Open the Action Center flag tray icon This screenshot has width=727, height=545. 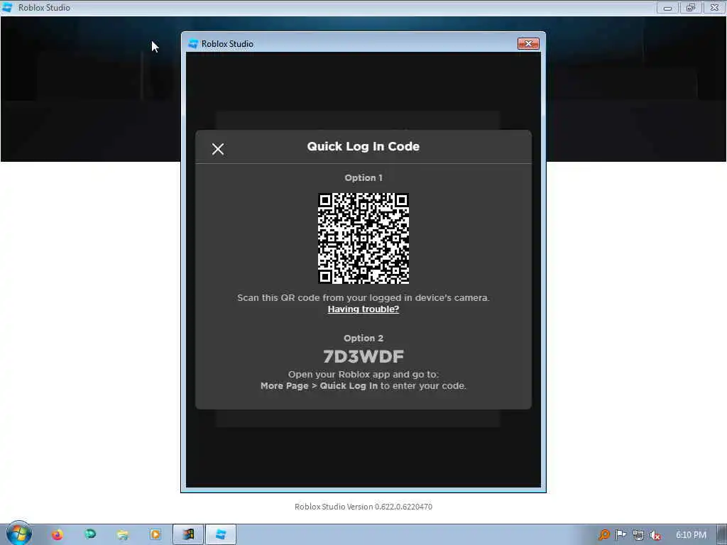click(621, 535)
